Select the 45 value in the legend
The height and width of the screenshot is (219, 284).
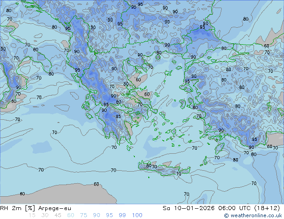pyautogui.click(x=58, y=215)
